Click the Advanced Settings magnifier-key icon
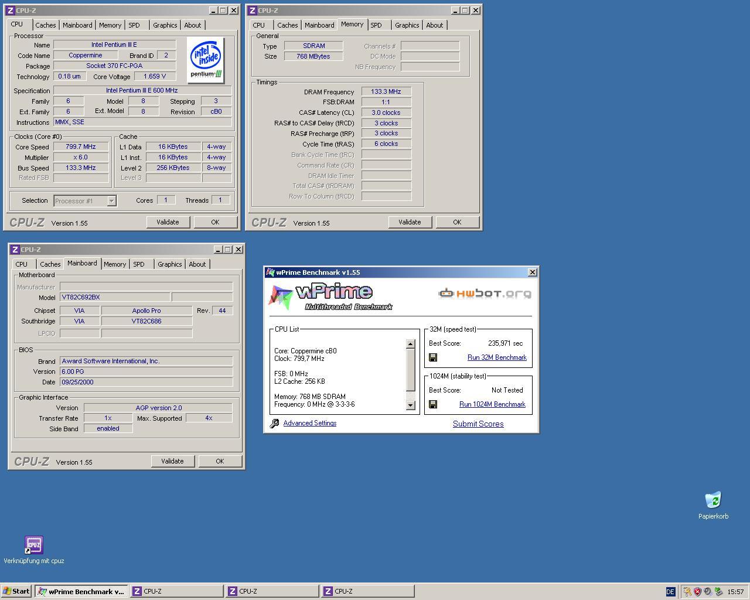Screen dimensions: 750x600 coord(274,423)
